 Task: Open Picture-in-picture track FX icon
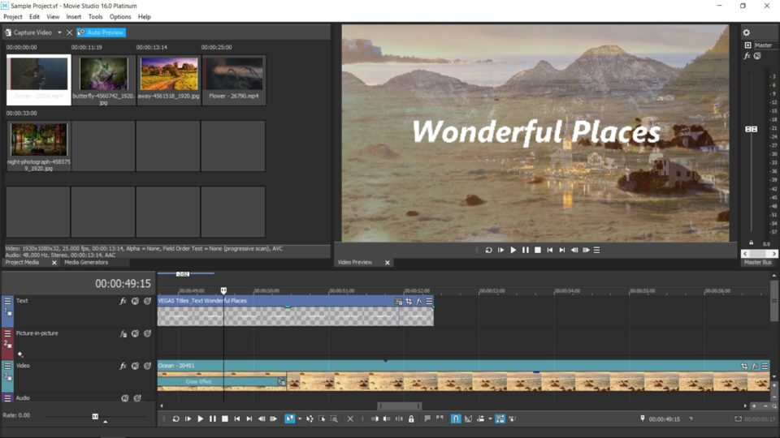pyautogui.click(x=123, y=333)
